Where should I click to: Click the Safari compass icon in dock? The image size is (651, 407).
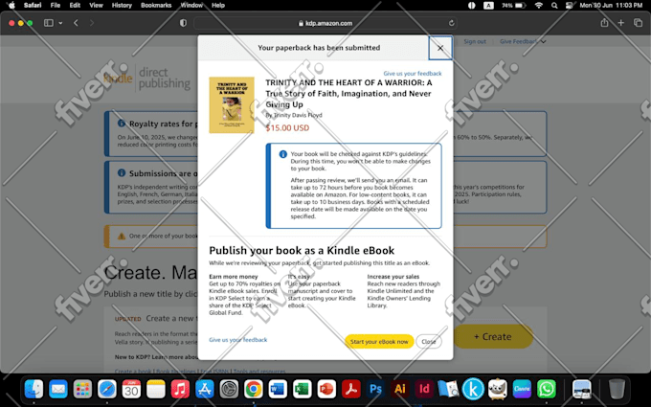tap(107, 390)
